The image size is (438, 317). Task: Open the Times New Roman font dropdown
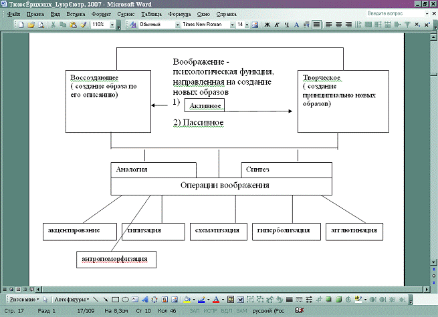229,25
